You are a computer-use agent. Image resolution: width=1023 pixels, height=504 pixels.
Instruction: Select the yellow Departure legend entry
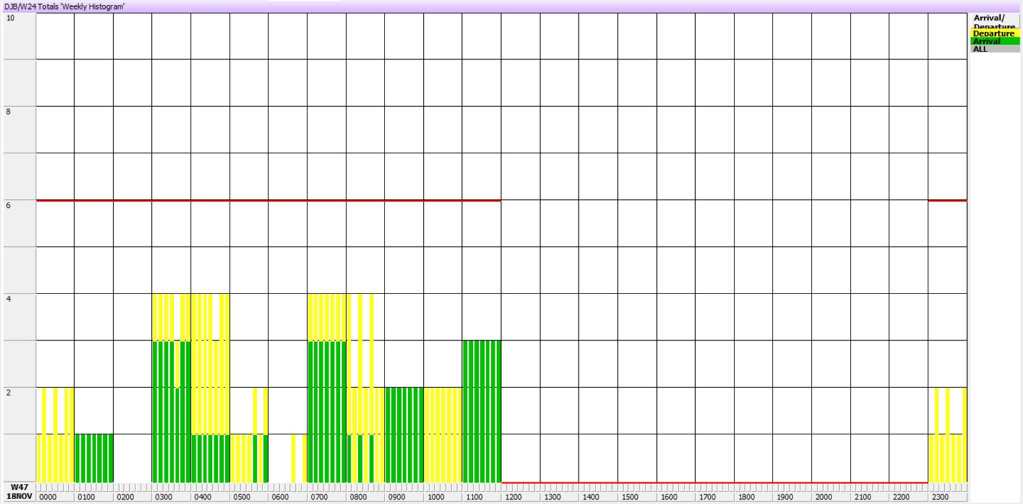point(994,33)
